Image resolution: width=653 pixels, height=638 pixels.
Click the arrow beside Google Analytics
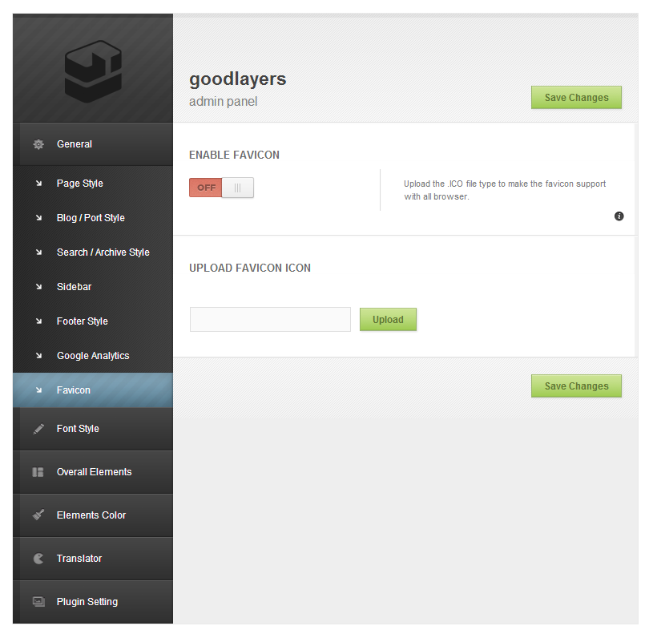[38, 355]
